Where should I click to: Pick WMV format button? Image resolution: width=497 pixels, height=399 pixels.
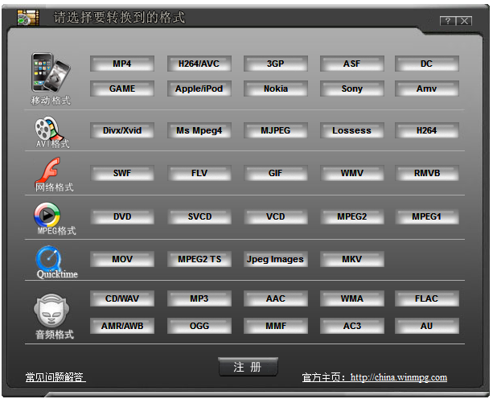pos(351,173)
